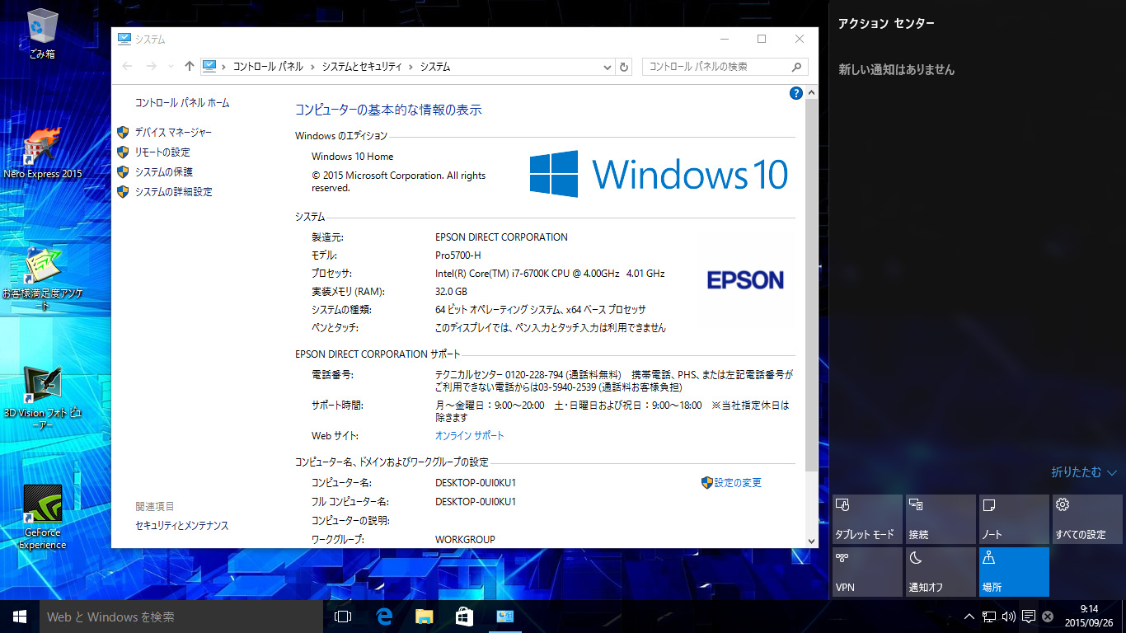Launch Microsoft Edge from taskbar
The image size is (1126, 633).
[383, 617]
